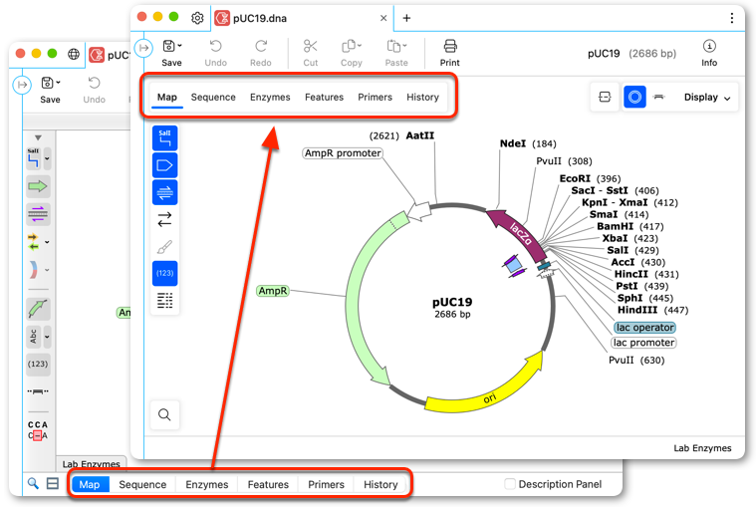This screenshot has width=756, height=507.
Task: Open the Save dropdown arrow in front window
Action: [180, 46]
